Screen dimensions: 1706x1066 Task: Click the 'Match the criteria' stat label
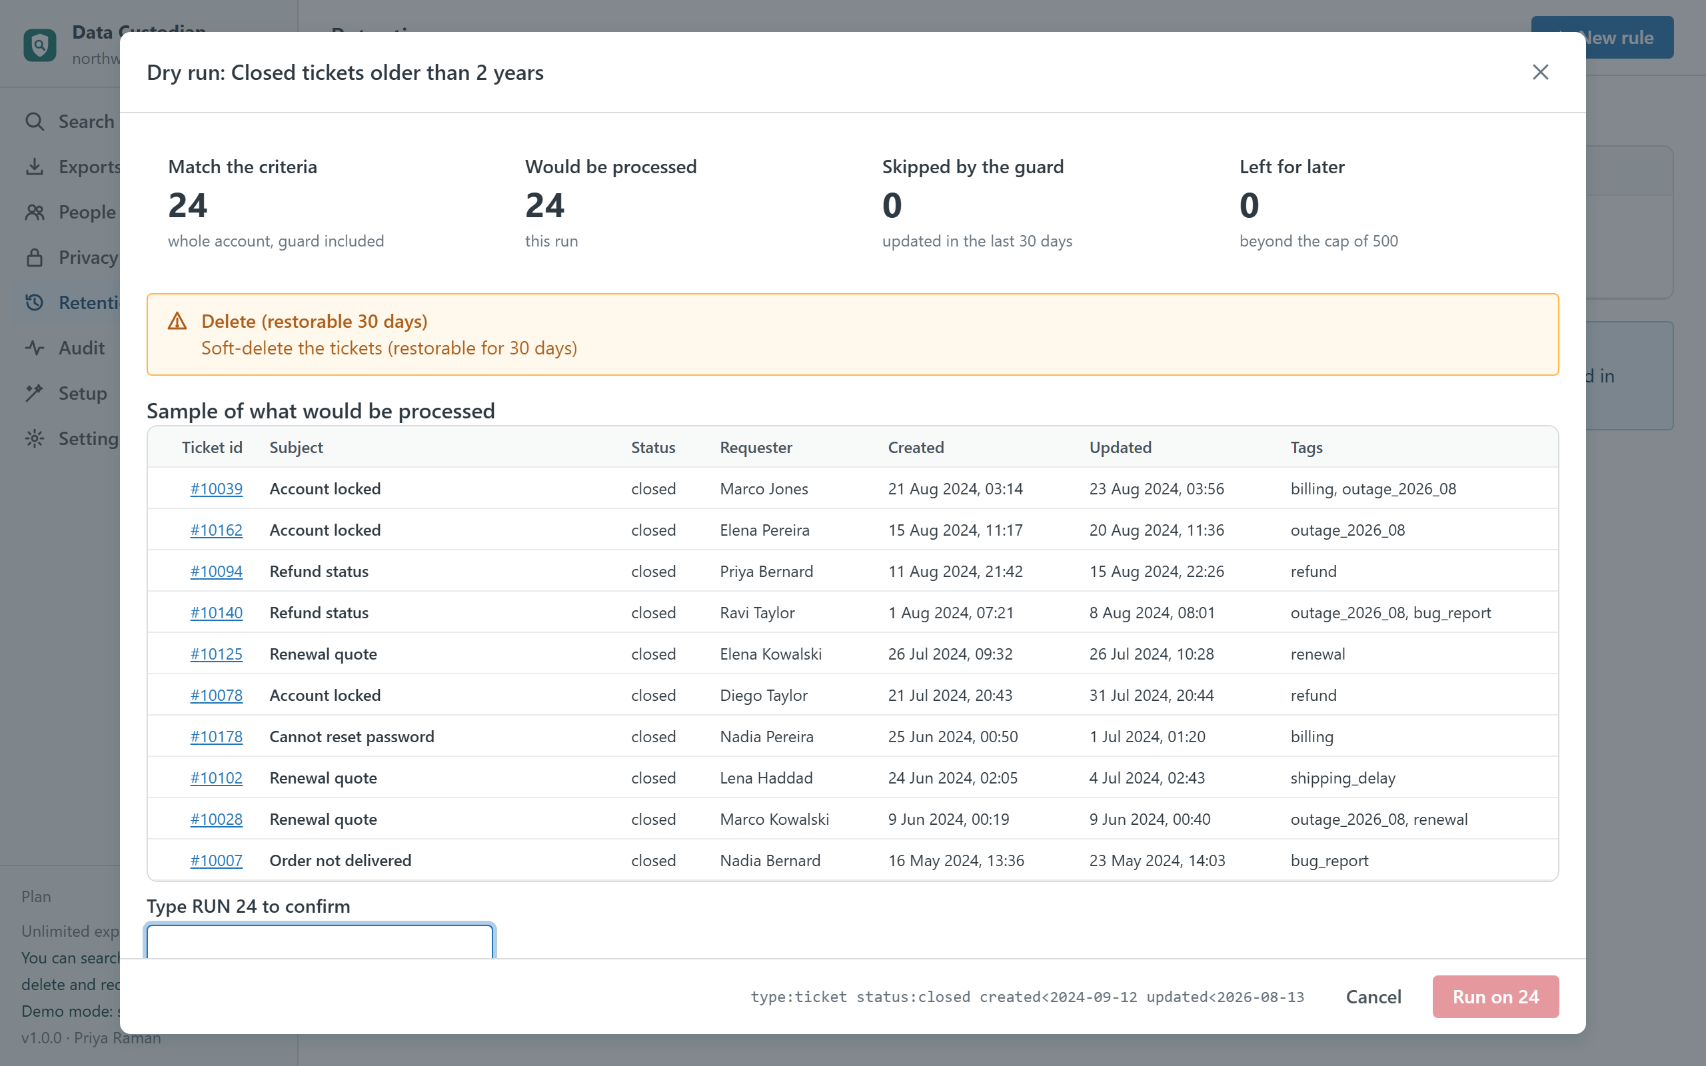coord(243,167)
